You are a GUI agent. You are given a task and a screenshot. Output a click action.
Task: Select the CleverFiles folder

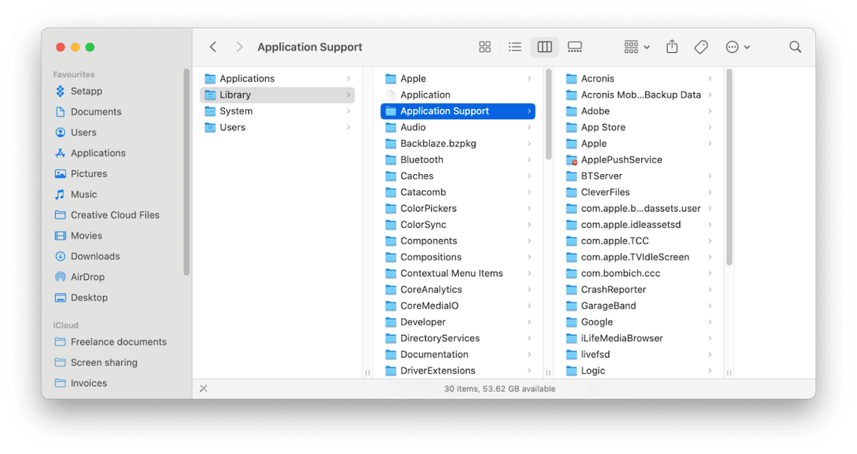639,192
